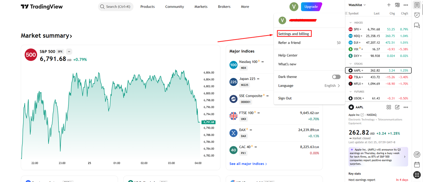
Task: Click the Tesla logo in the TSLA row
Action: click(351, 77)
